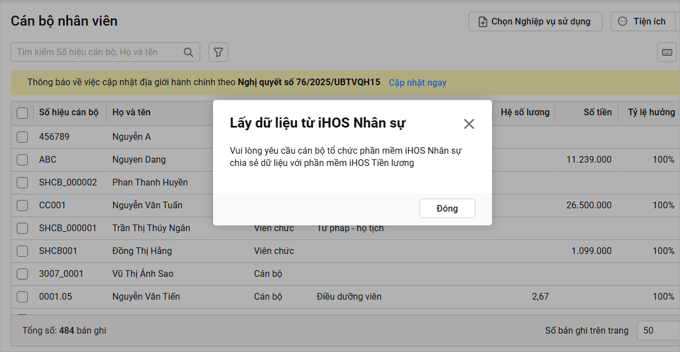680x352 pixels.
Task: Click the Tỷ lệ hưởng column header
Action: [x=652, y=112]
